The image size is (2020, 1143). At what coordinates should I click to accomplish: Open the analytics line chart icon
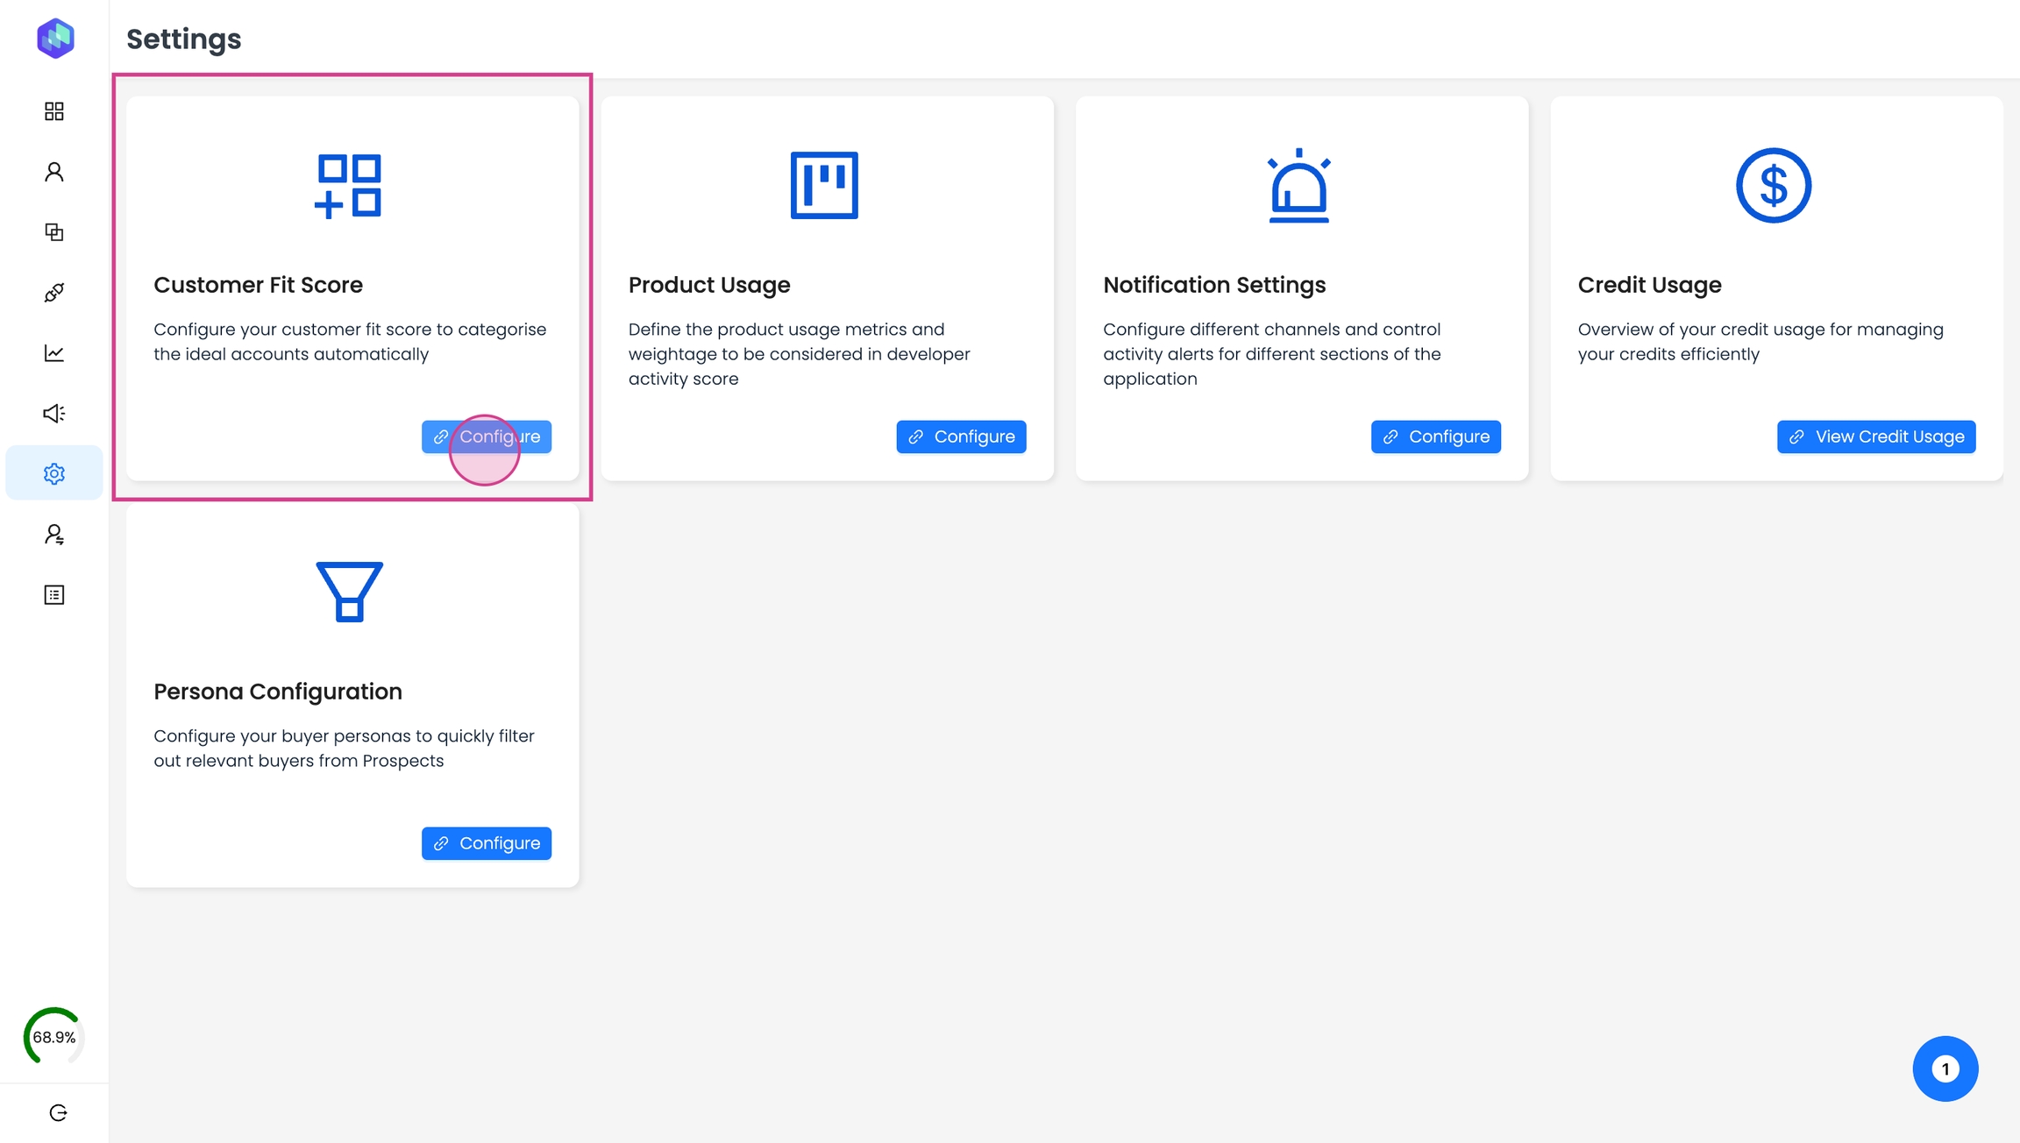point(54,353)
